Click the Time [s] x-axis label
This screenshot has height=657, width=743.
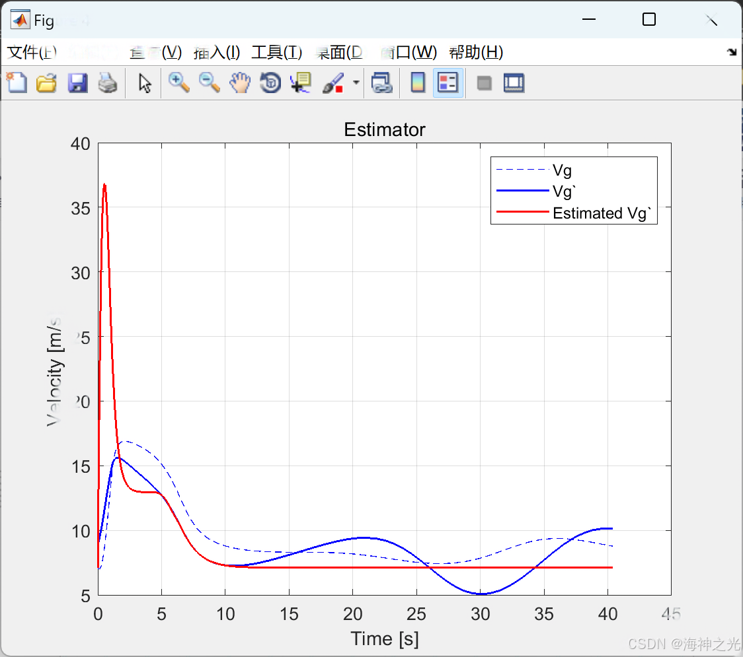tap(384, 639)
